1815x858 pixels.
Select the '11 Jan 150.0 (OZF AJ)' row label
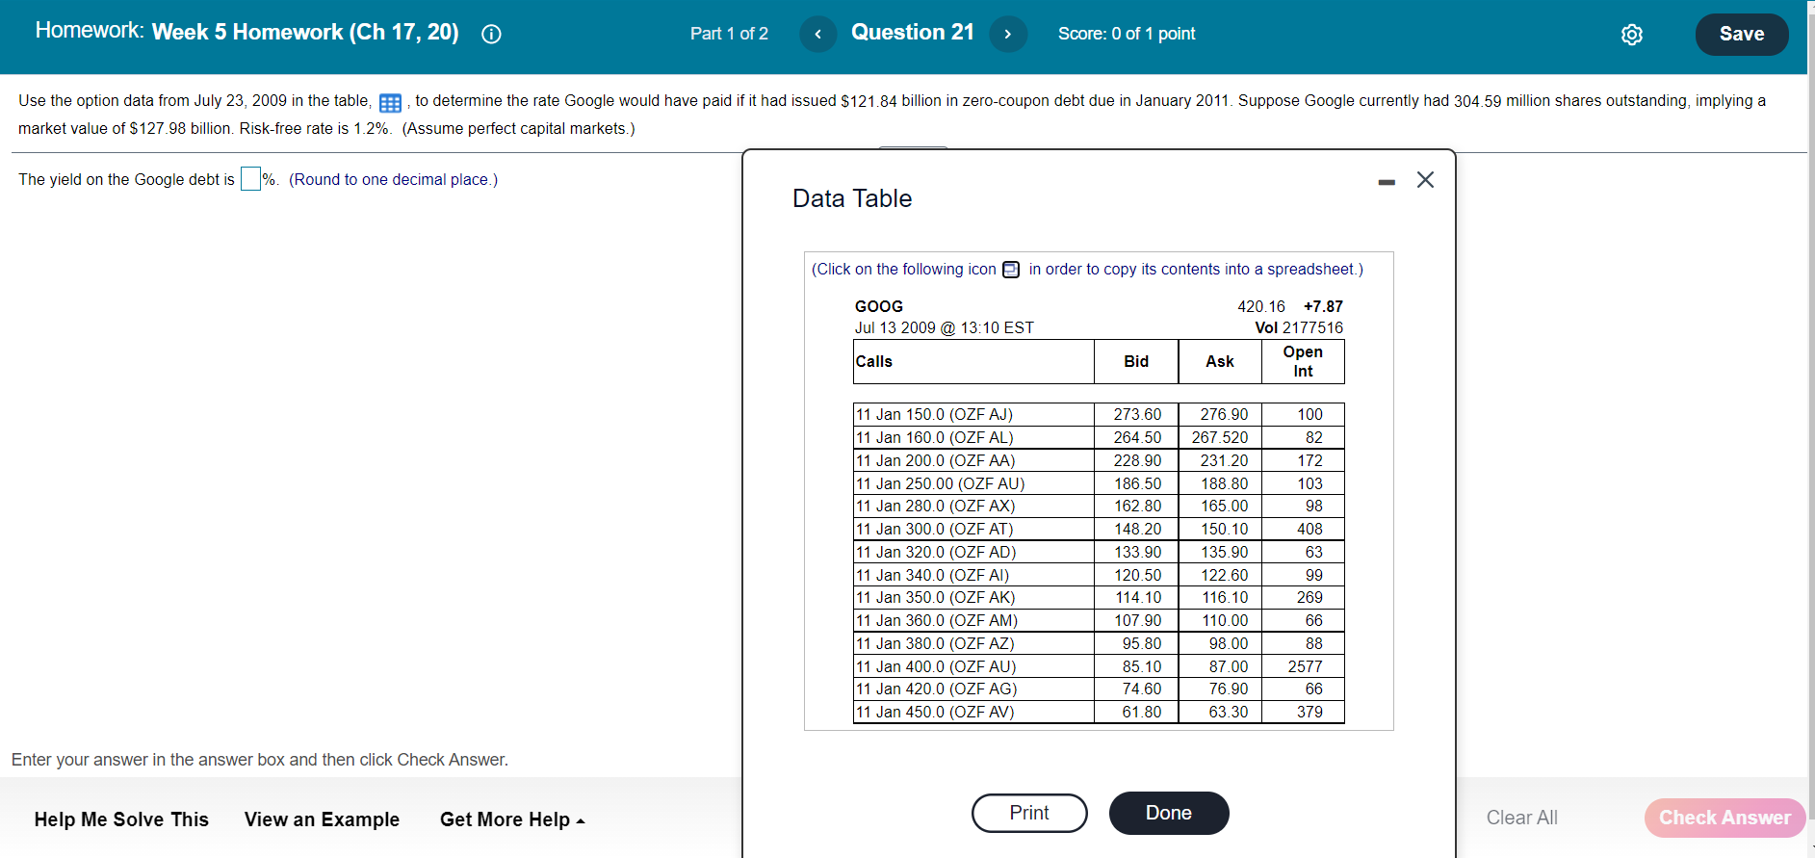[934, 415]
